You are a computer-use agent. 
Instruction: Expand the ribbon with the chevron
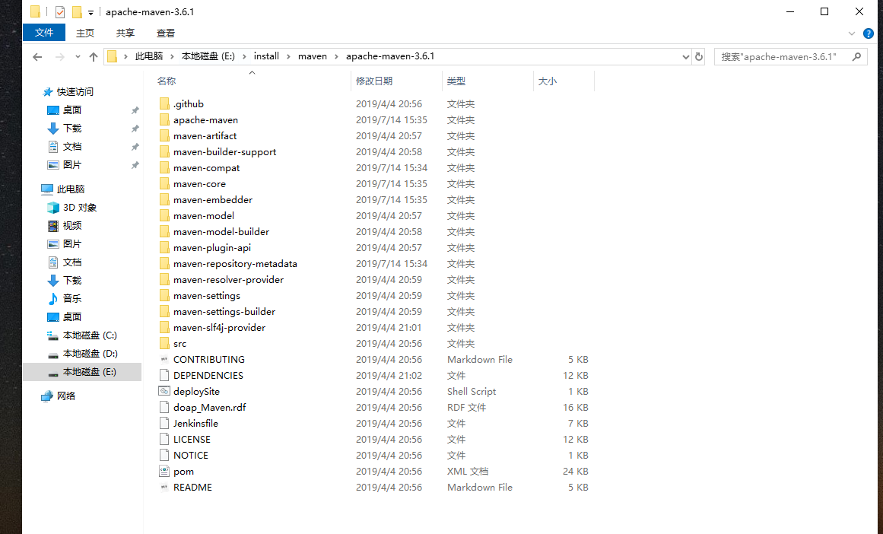coord(852,33)
